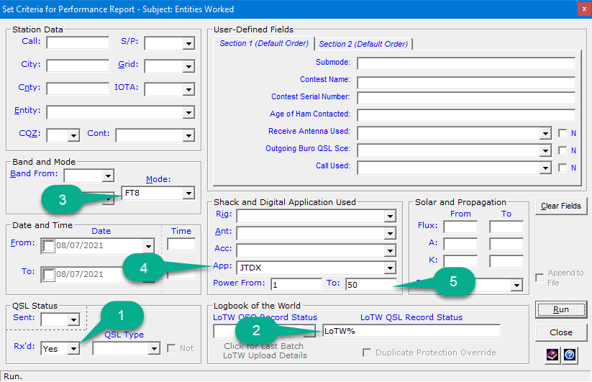This screenshot has width=592, height=382.
Task: Expand the Outgoing Buro QSL Sce dropdown
Action: (545, 150)
